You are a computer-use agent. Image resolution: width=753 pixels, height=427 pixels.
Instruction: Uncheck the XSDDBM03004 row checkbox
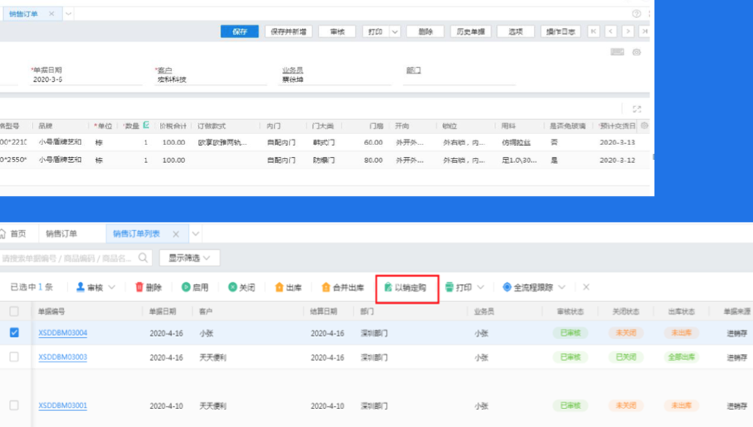click(x=14, y=333)
